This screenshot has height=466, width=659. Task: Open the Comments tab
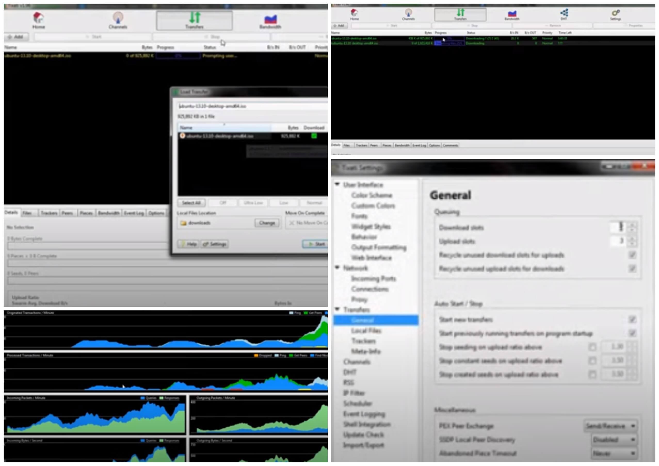tap(450, 146)
